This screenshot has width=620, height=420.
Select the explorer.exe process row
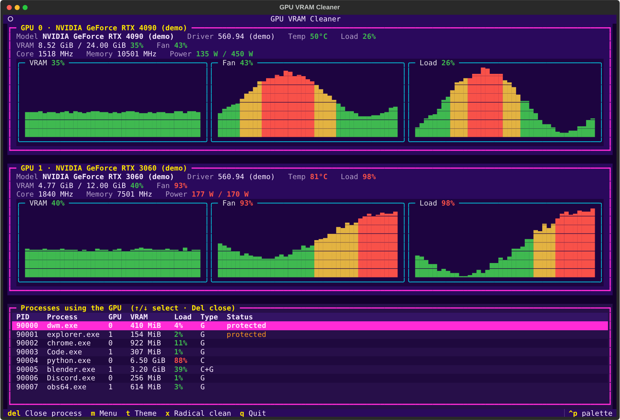310,335
